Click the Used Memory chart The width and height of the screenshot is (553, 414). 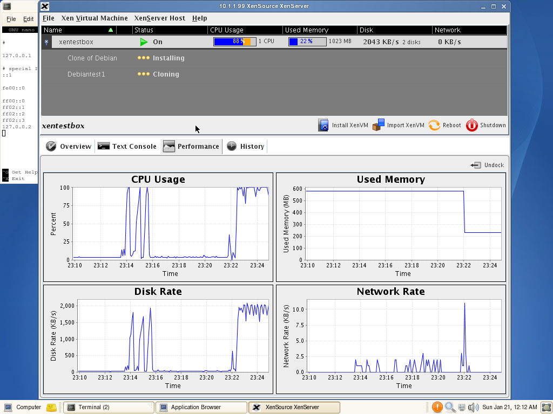(x=391, y=227)
